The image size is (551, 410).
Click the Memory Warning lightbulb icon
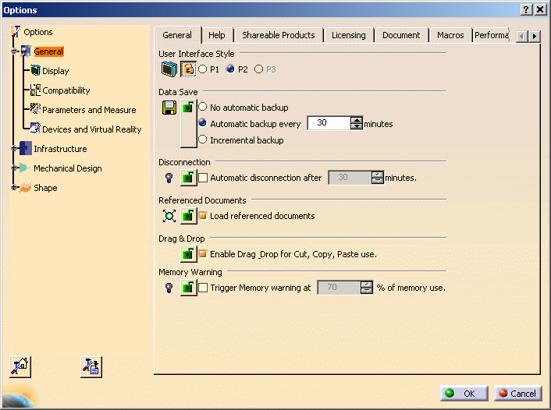pyautogui.click(x=169, y=288)
